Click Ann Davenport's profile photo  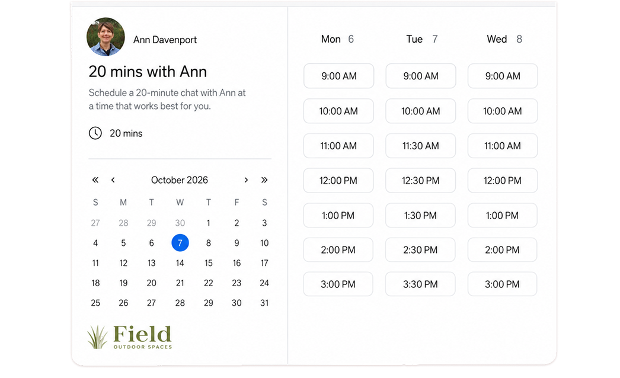pos(106,37)
